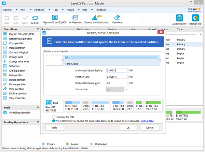Select H: (NTFS) 116.46 GB partition block

point(100,106)
